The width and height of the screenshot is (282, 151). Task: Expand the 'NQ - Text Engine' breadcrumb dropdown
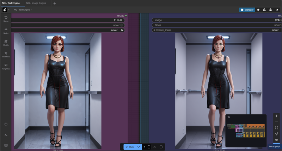point(23,10)
